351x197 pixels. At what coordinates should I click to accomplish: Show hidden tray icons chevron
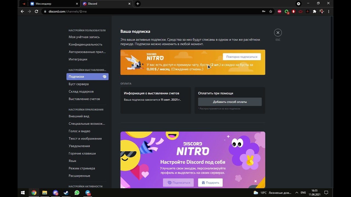click(297, 193)
